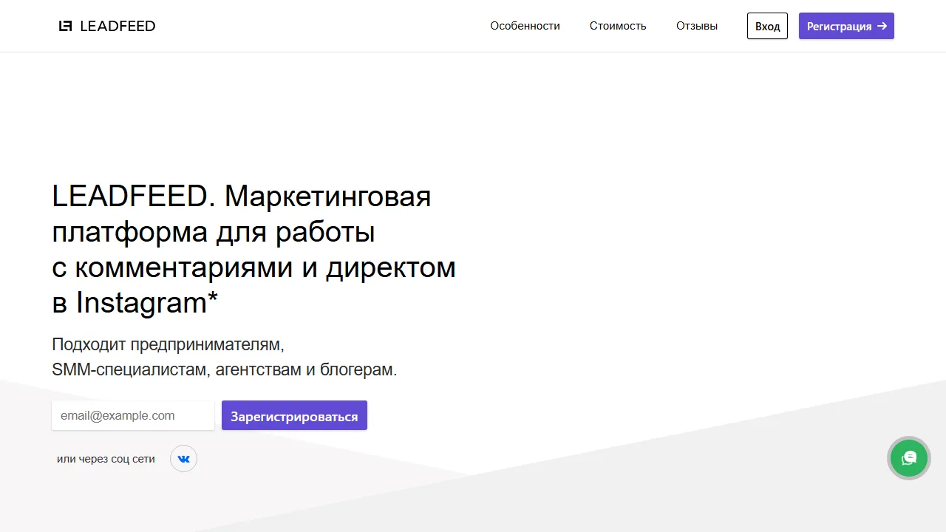Click the LEADFEED wordmark to go home
This screenshot has height=532, width=946.
click(117, 26)
